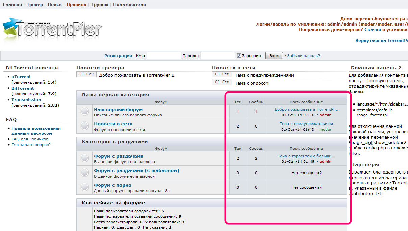The height and width of the screenshot is (231, 408).
Task: Open the Transmission client link
Action: [x=26, y=100]
